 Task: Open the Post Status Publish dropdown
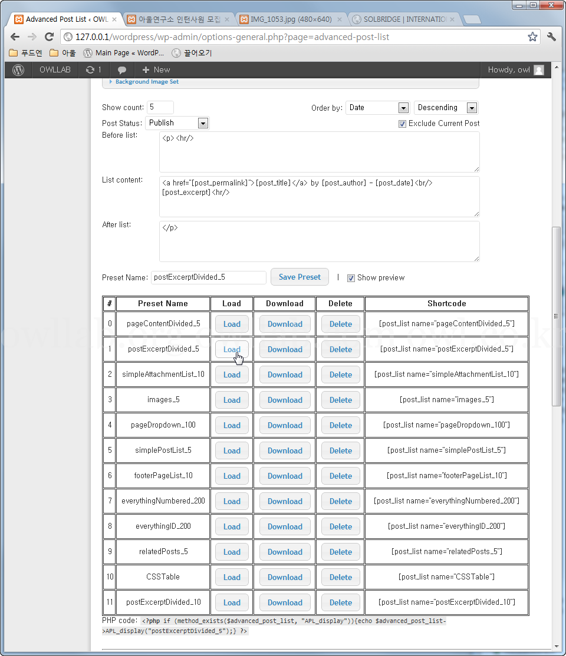click(177, 123)
